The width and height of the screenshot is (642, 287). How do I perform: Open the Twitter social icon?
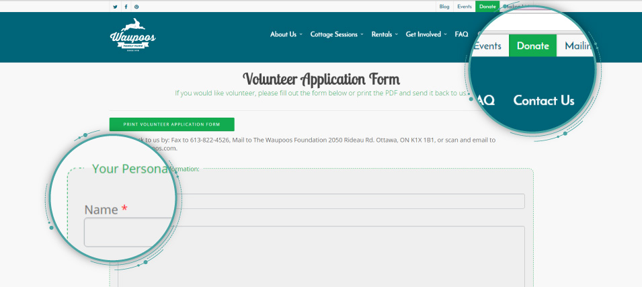(x=115, y=7)
